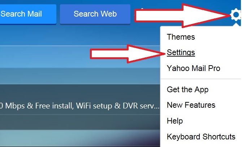Click the partially hidden icon beside Search Web
This screenshot has width=242, height=147.
[x=142, y=9]
